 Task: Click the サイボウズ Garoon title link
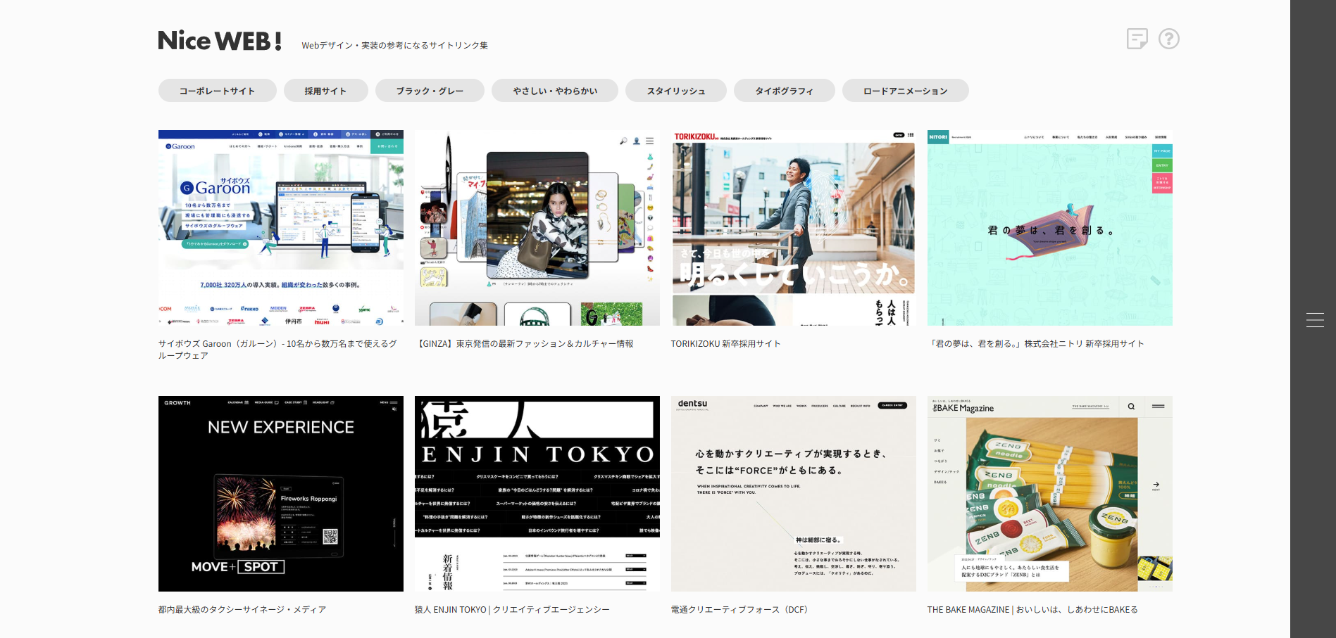pos(277,350)
